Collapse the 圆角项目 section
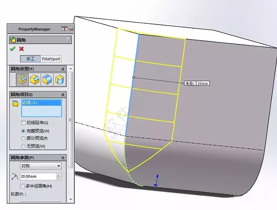This screenshot has width=277, height=210. 63,95
